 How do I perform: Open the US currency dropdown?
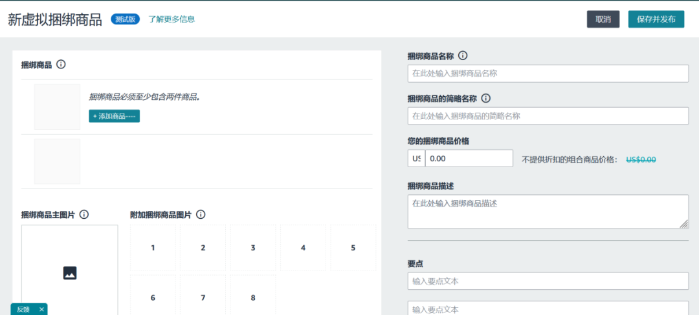click(416, 158)
